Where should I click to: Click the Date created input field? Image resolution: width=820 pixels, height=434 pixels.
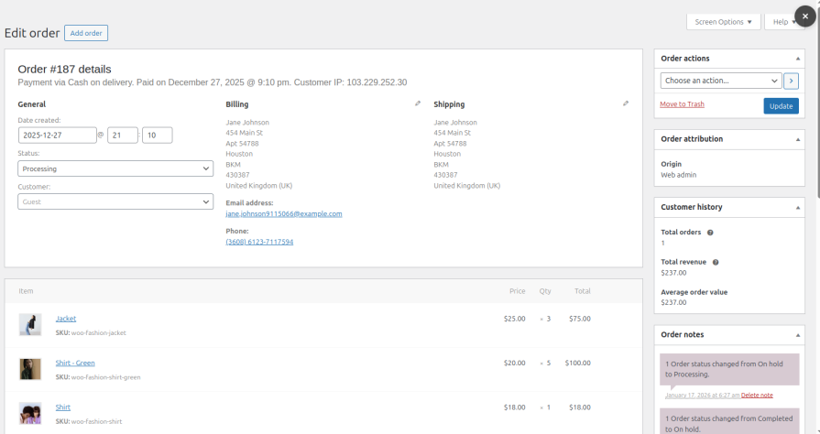pyautogui.click(x=57, y=136)
